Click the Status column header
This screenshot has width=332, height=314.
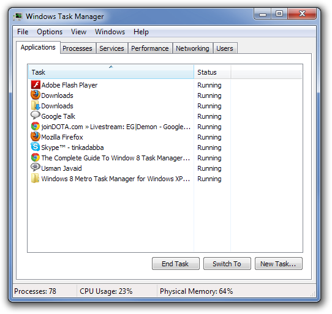[212, 72]
